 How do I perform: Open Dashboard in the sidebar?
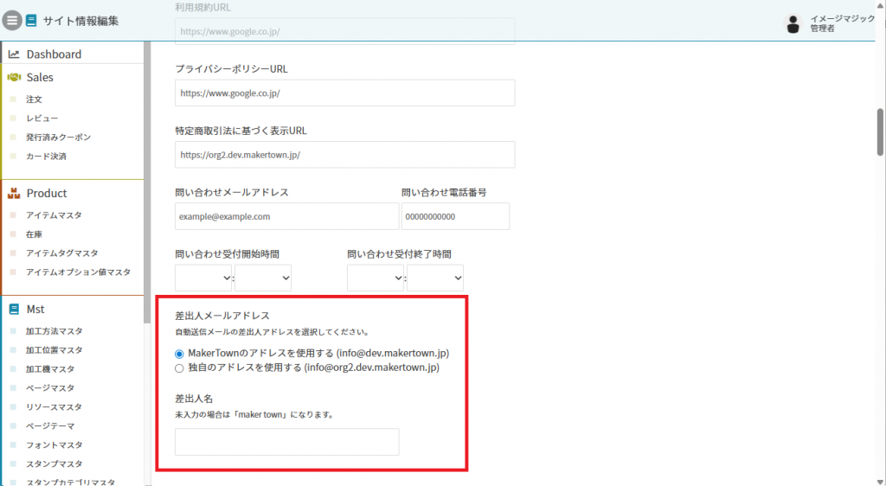54,54
